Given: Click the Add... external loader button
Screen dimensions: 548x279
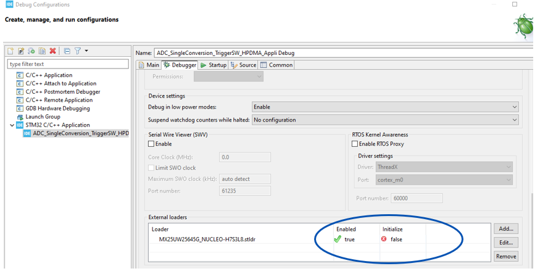Looking at the screenshot, I should coord(506,229).
